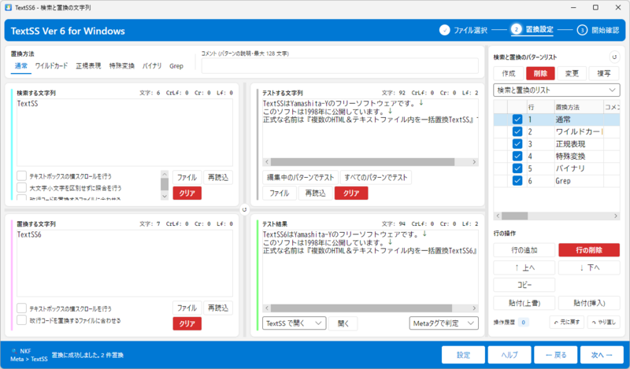
Task: Click 作成 in pattern list
Action: pyautogui.click(x=509, y=73)
